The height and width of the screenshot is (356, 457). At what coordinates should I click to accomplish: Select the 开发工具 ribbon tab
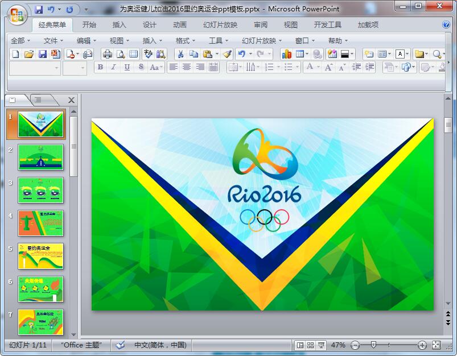328,25
